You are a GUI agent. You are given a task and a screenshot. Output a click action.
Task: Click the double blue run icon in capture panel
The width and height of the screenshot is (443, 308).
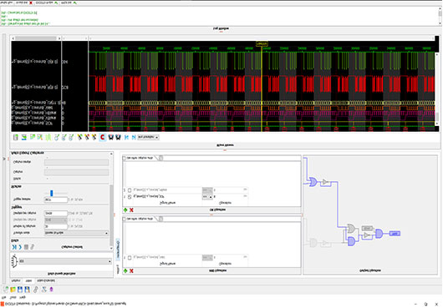[14, 247]
